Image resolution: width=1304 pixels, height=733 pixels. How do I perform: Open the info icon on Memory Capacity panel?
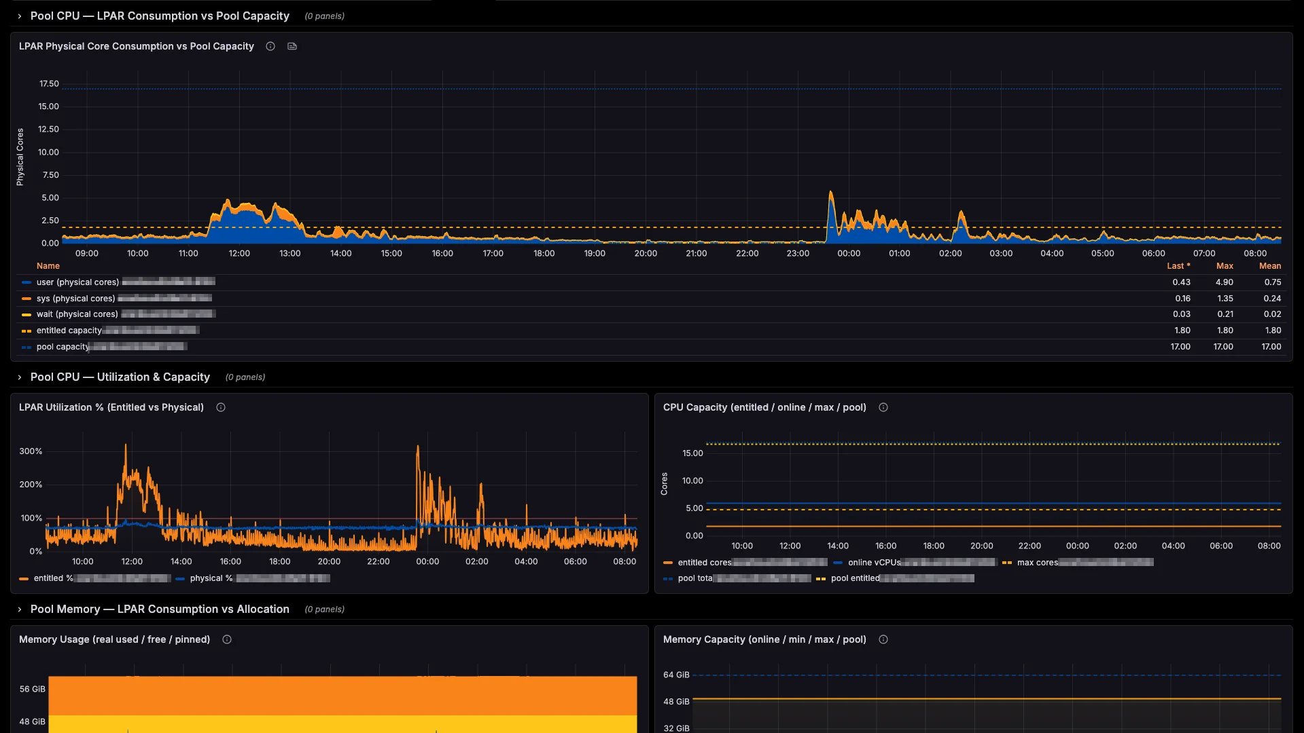click(883, 639)
